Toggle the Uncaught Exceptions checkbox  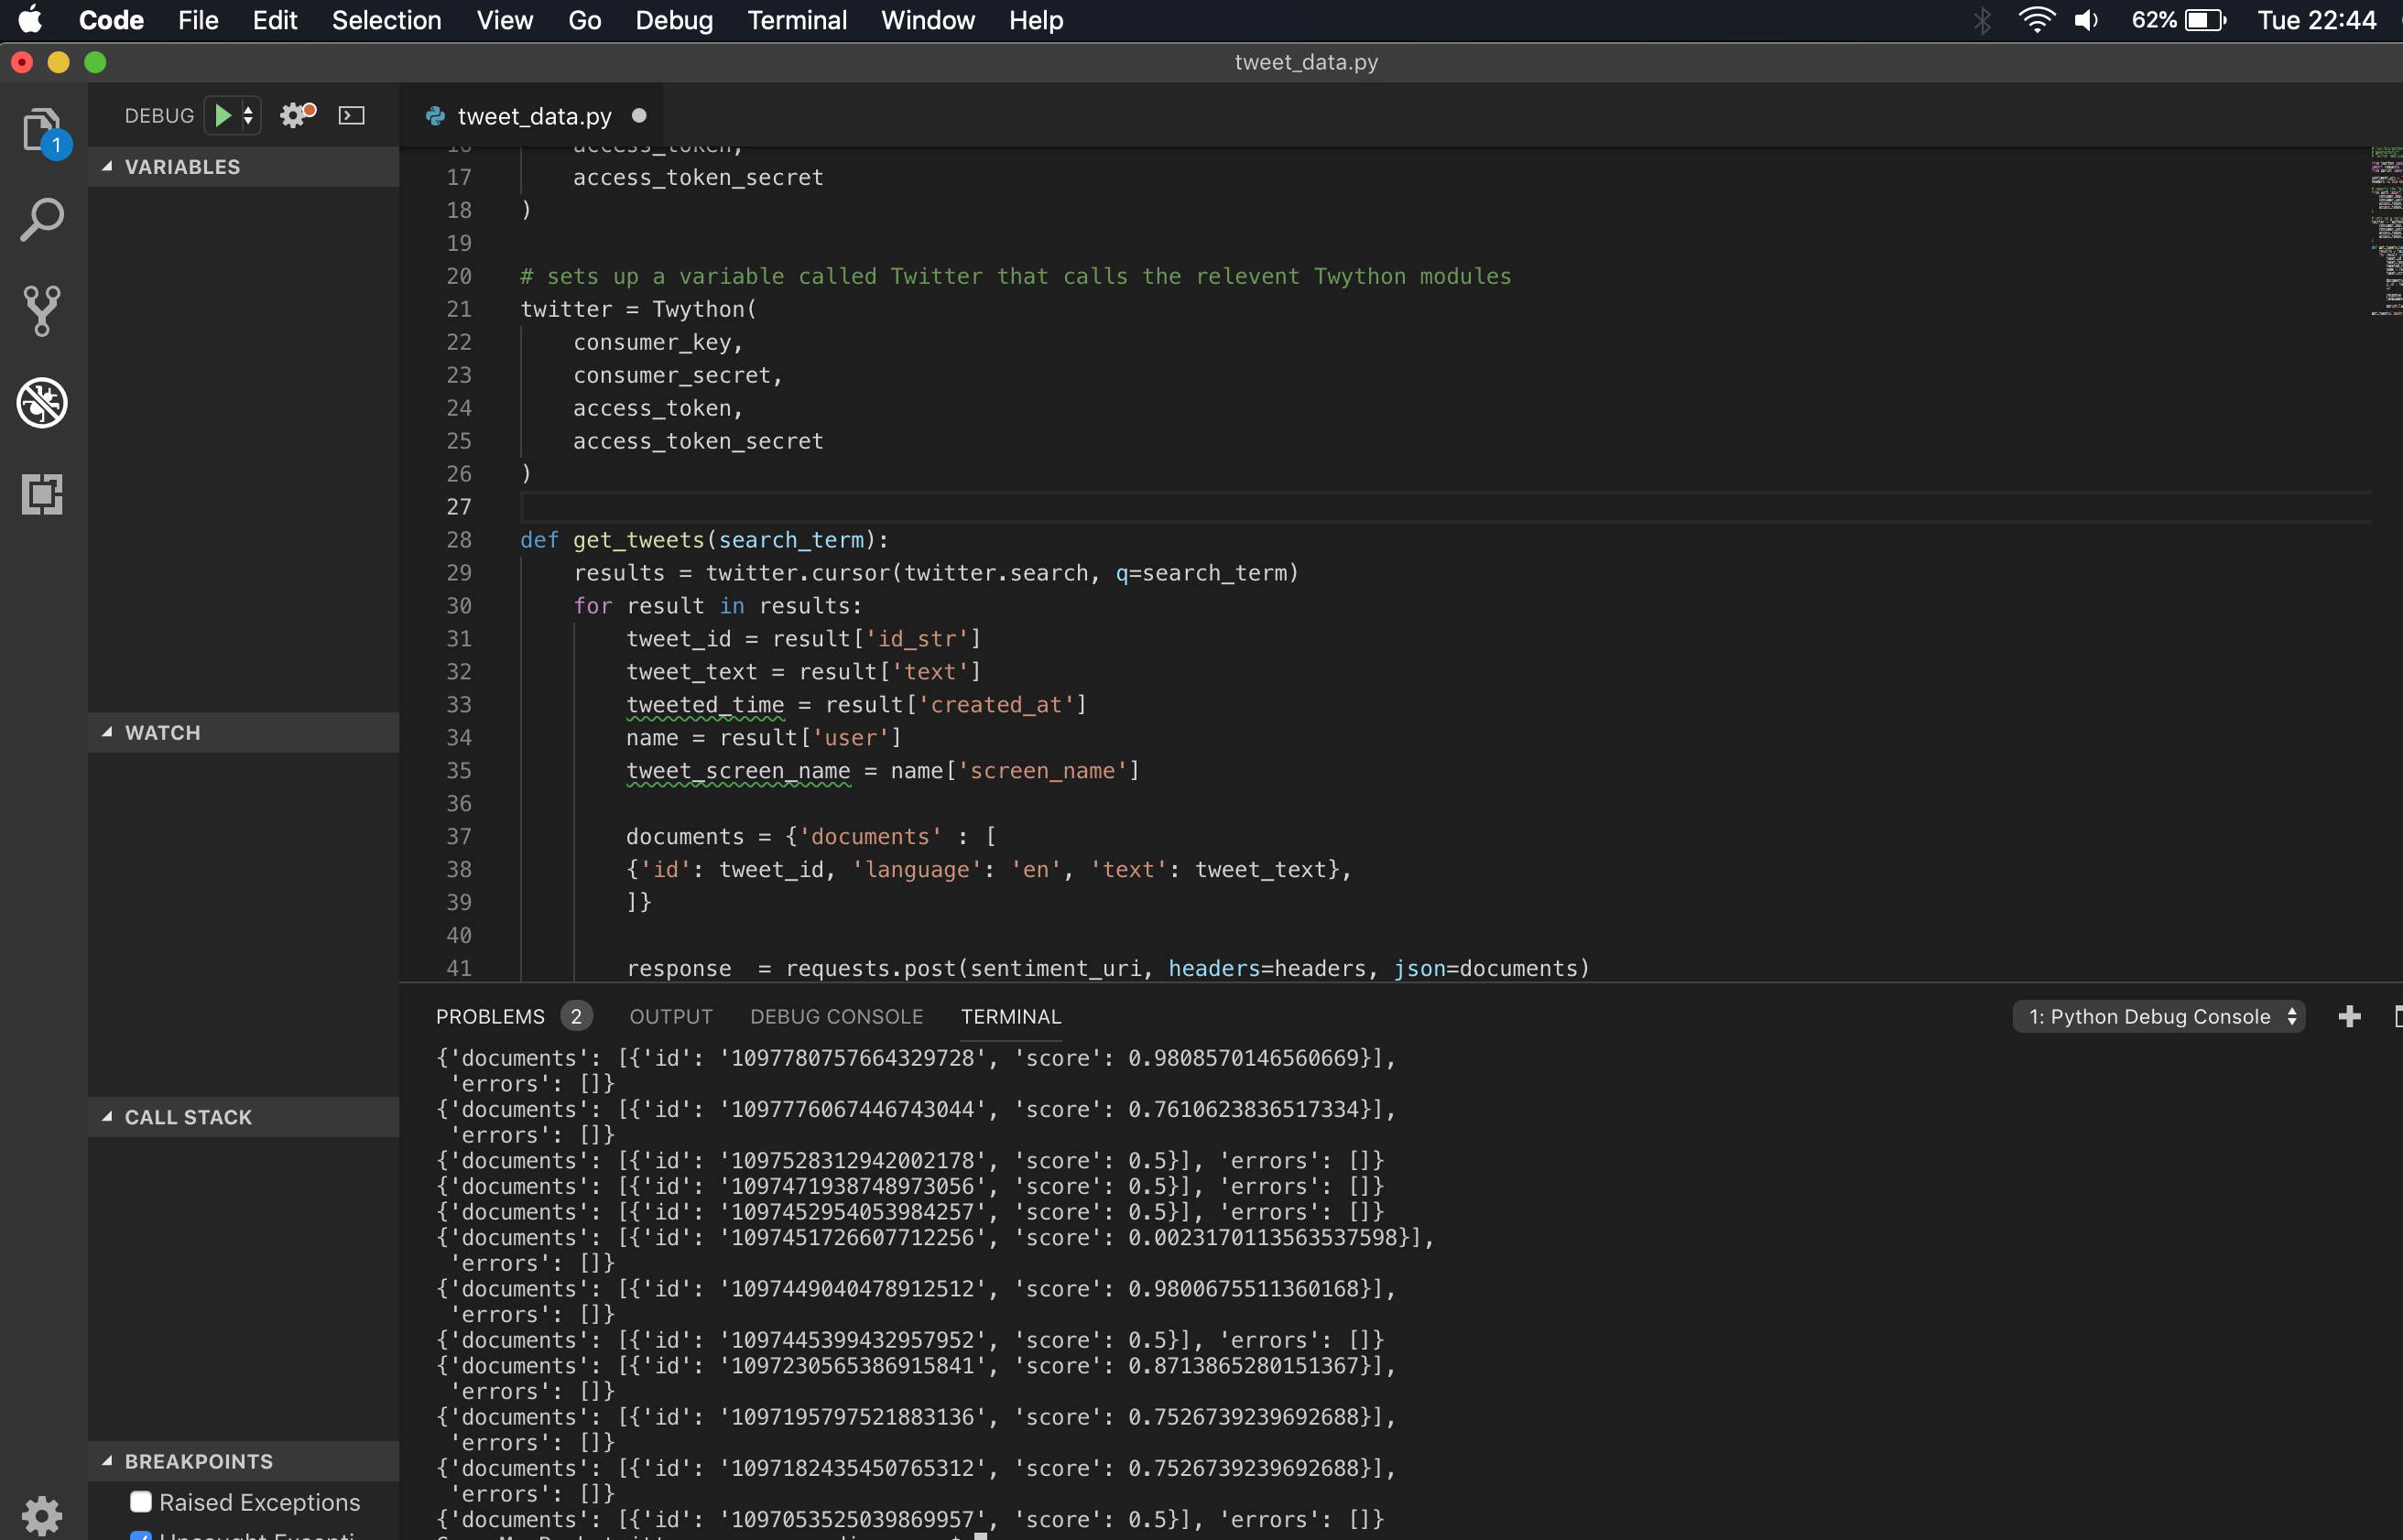click(x=142, y=1536)
